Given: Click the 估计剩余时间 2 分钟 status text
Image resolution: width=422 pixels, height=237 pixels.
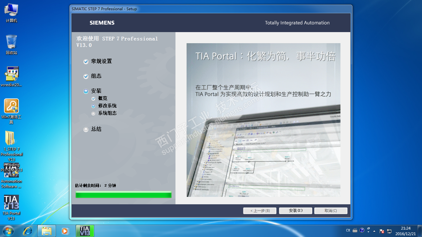Looking at the screenshot, I should click(95, 186).
